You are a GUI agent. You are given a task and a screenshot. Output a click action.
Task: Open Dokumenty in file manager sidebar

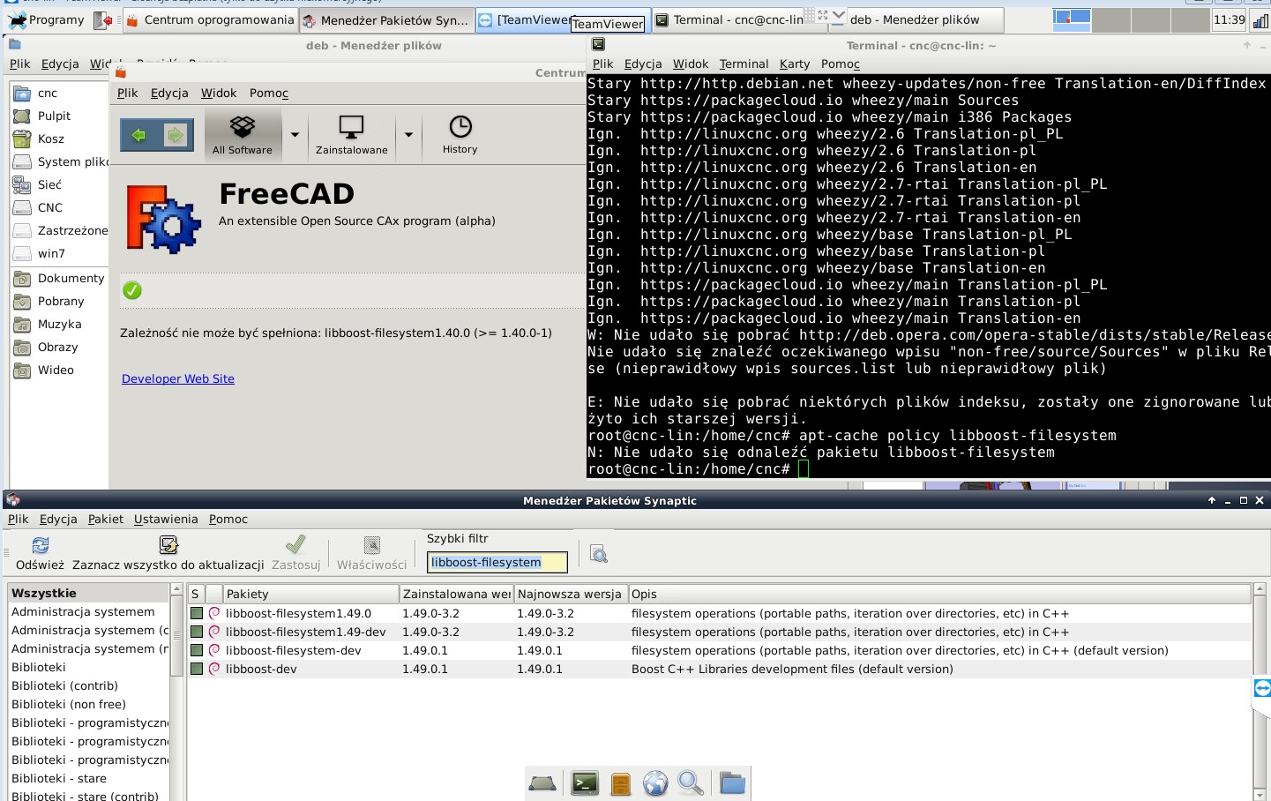click(60, 278)
